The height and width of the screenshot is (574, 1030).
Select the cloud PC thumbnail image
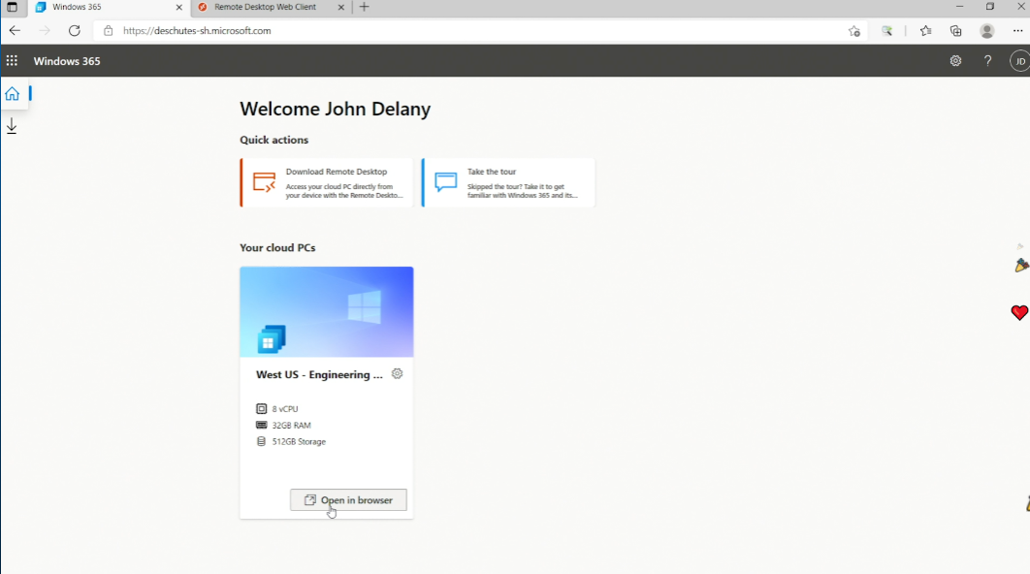point(327,312)
